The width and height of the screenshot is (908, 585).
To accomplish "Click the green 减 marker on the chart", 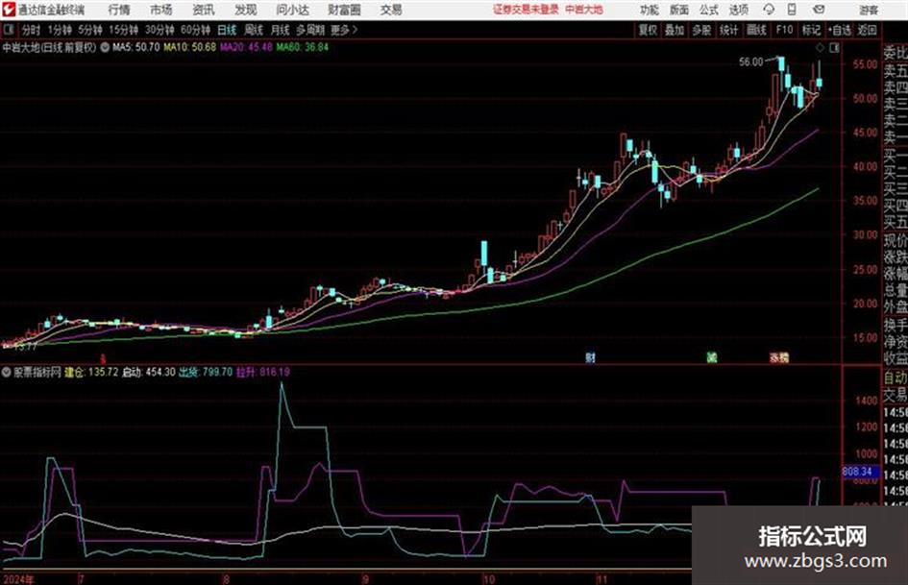I will 712,358.
